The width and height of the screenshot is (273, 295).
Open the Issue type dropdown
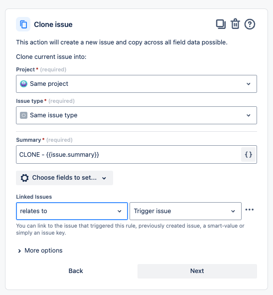click(136, 115)
